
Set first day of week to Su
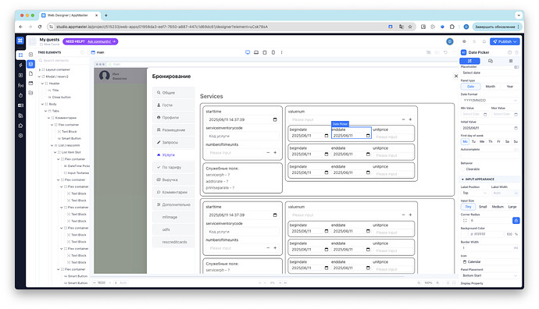(x=516, y=141)
